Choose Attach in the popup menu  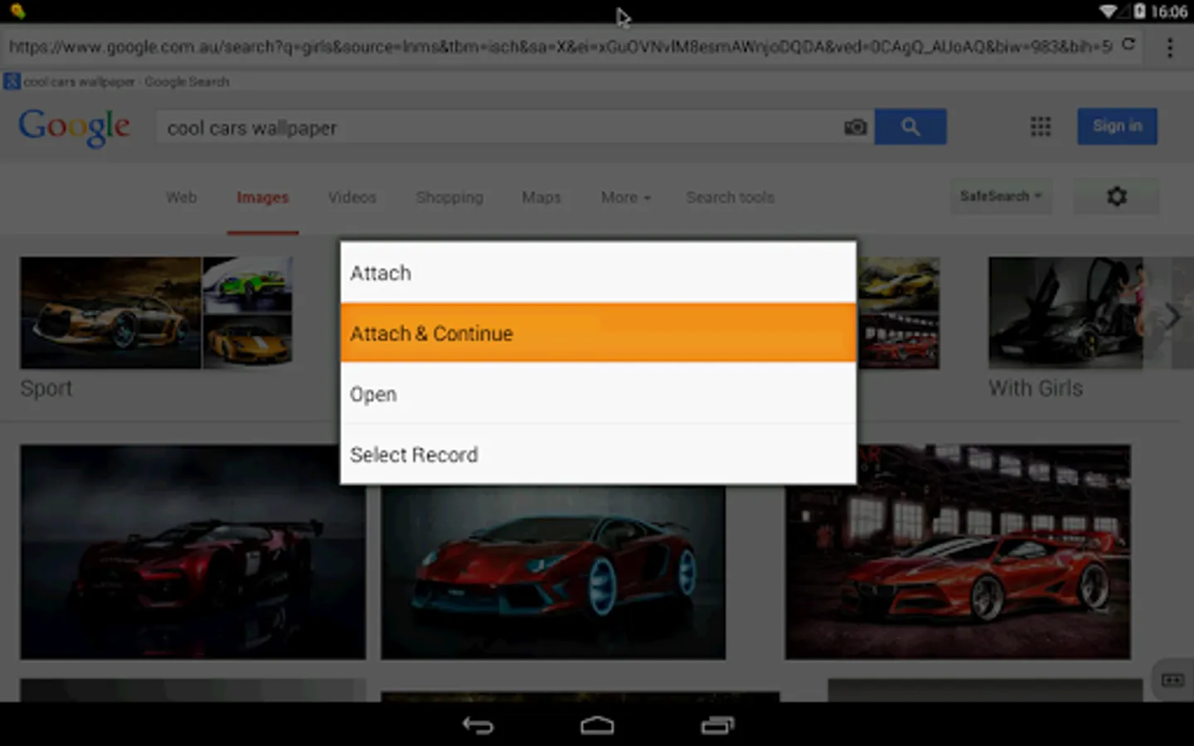coord(598,273)
